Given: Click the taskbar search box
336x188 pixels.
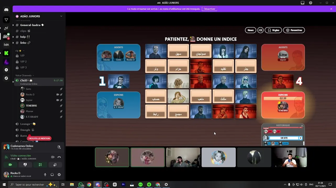Looking at the screenshot, I should coord(34,185).
